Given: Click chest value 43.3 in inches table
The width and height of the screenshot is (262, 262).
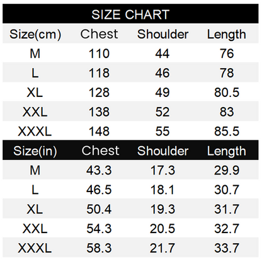Looking at the screenshot, I should [99, 170].
